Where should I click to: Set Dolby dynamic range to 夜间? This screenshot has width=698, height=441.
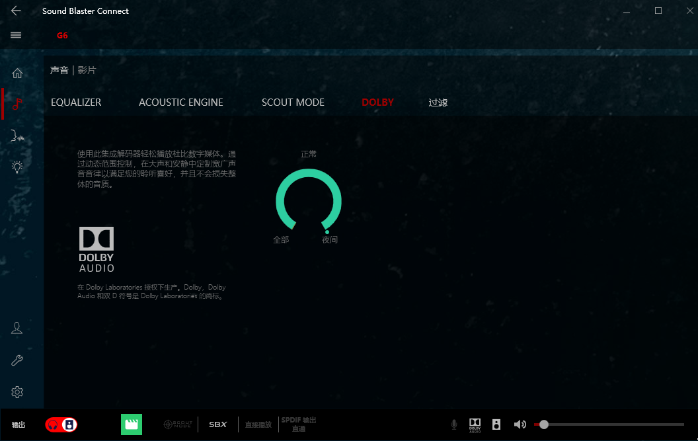tap(330, 239)
